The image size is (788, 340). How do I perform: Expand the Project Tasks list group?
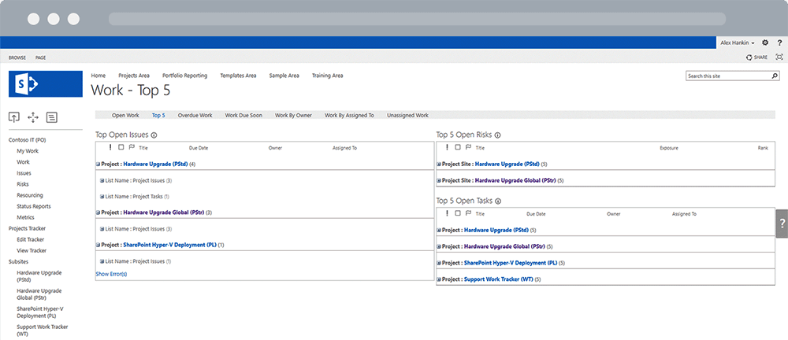(x=102, y=196)
